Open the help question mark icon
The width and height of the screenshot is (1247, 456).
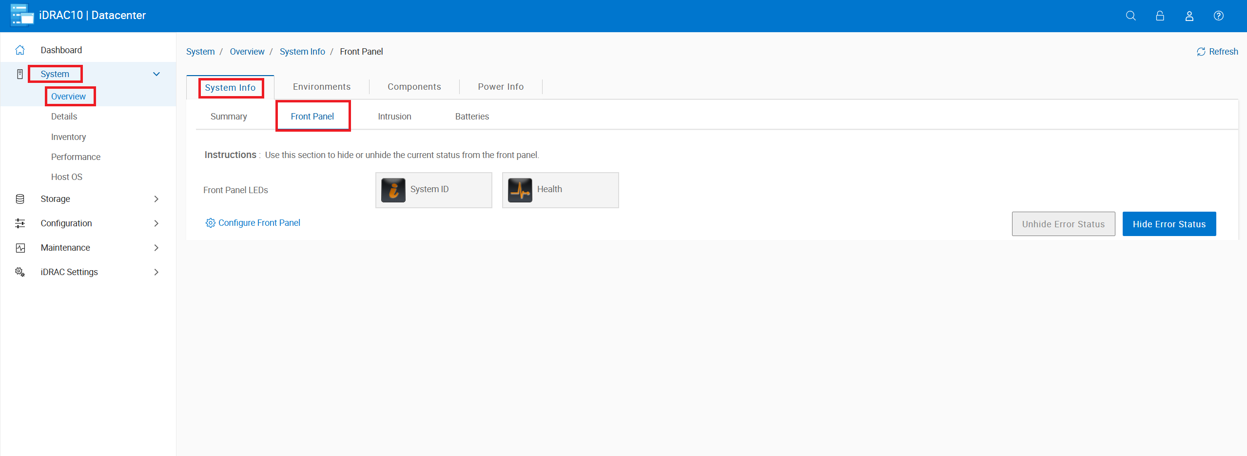[x=1219, y=16]
